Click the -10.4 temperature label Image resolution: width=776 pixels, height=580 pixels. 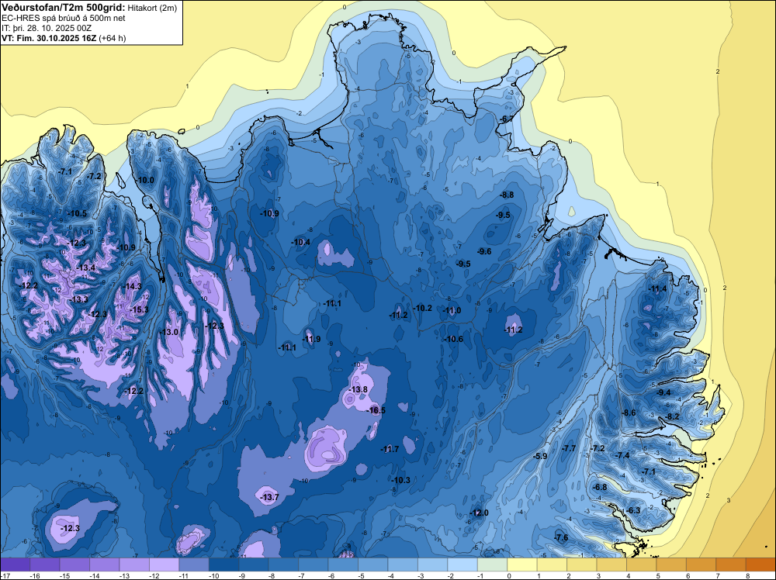tap(301, 242)
